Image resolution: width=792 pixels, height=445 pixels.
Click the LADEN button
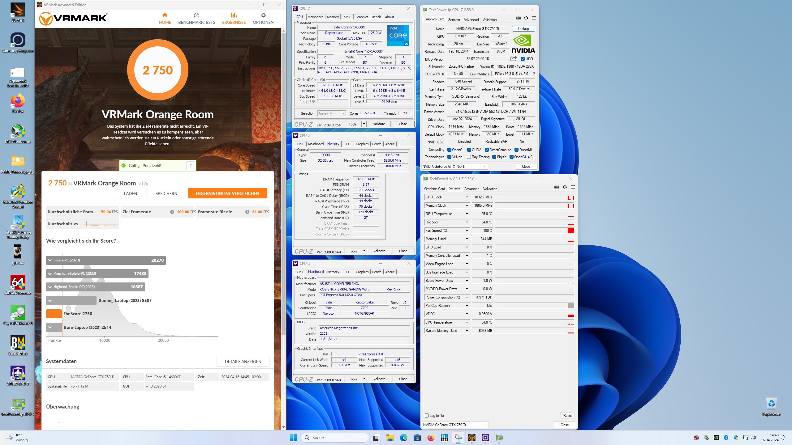[x=130, y=193]
